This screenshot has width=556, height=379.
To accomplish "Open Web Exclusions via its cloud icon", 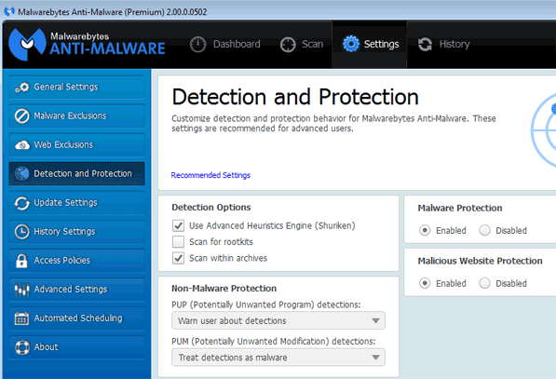I will click(x=22, y=145).
